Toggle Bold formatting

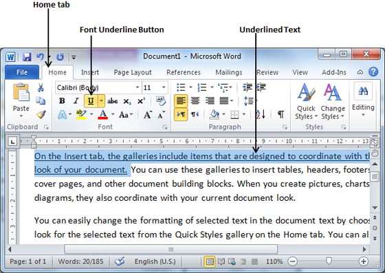[x=62, y=101]
